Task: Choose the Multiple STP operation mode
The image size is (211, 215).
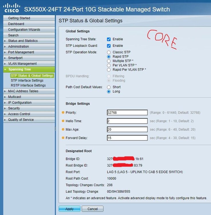Action: 109,61
